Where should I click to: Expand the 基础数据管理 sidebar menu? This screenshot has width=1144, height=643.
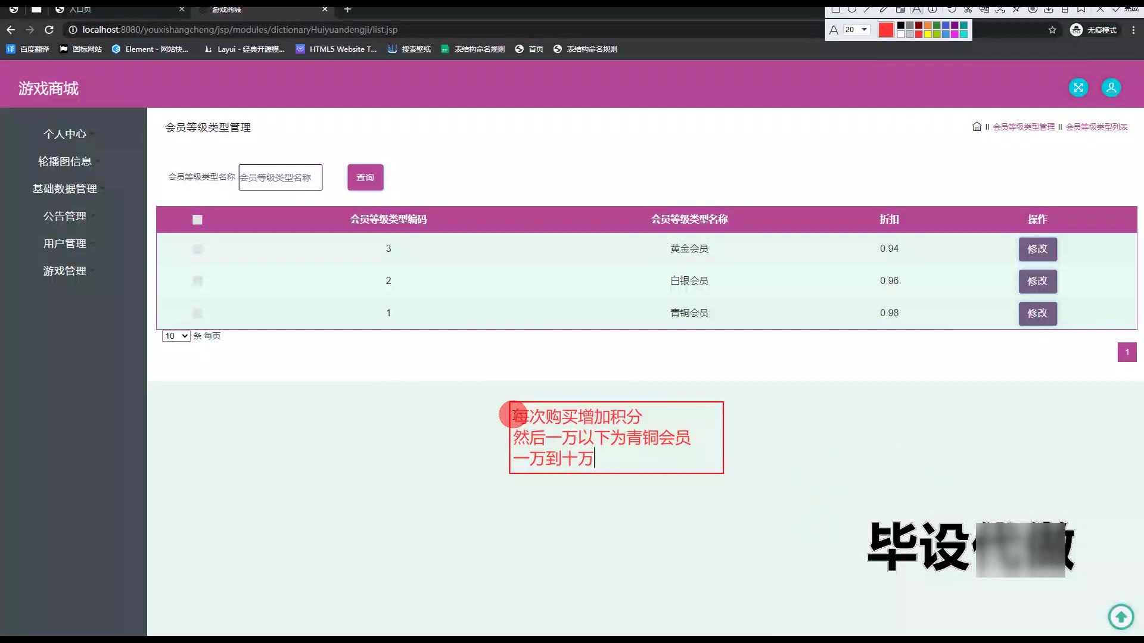tap(64, 189)
